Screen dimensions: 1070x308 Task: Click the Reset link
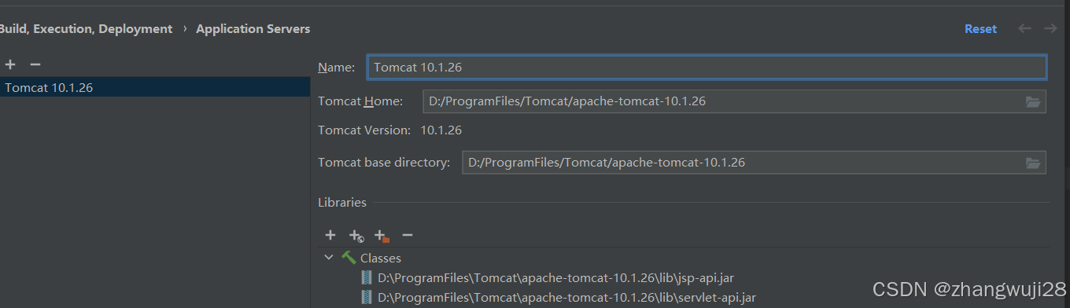point(980,28)
